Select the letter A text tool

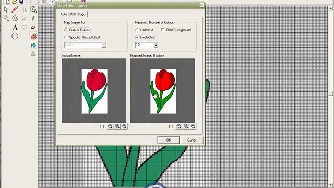(x=15, y=27)
